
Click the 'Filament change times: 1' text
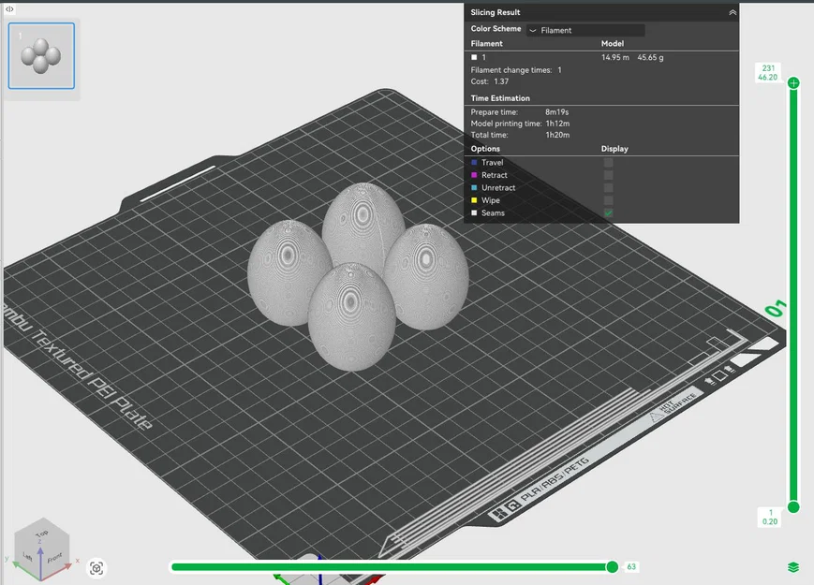516,70
